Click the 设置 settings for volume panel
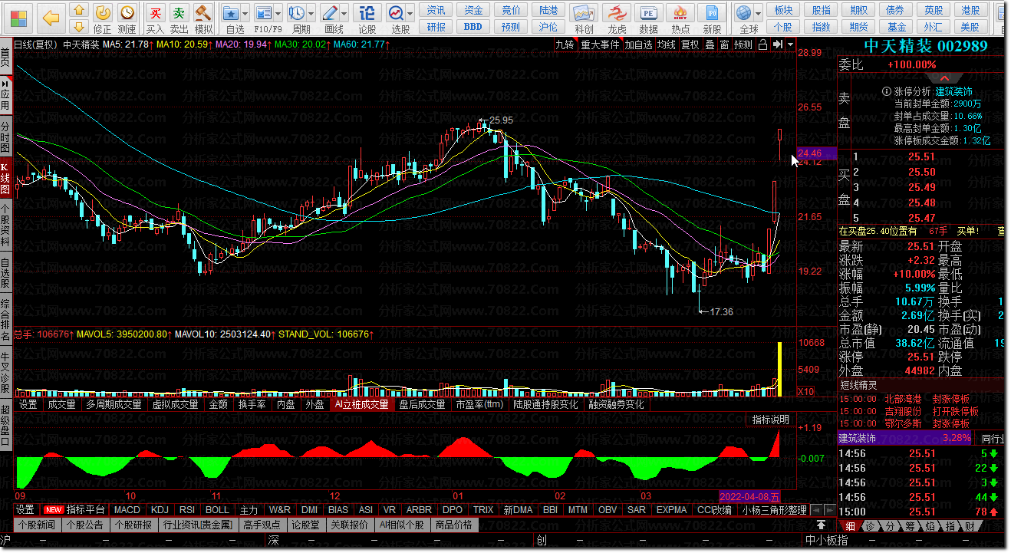This screenshot has height=553, width=1011. [x=28, y=404]
